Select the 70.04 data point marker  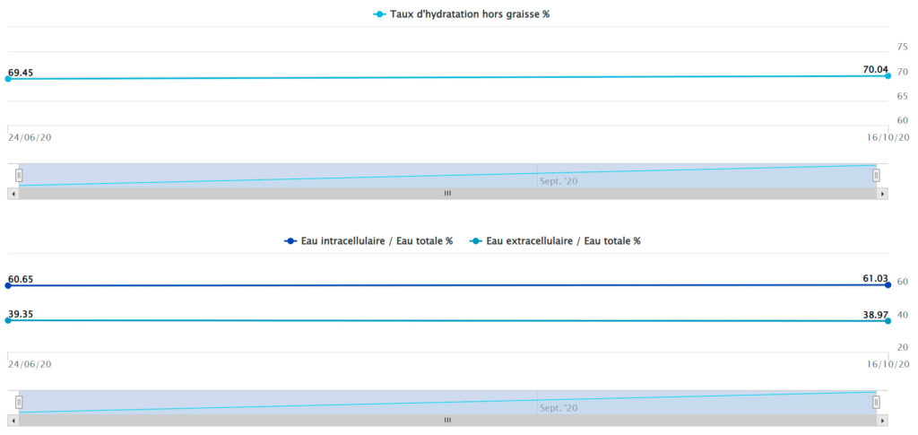888,75
